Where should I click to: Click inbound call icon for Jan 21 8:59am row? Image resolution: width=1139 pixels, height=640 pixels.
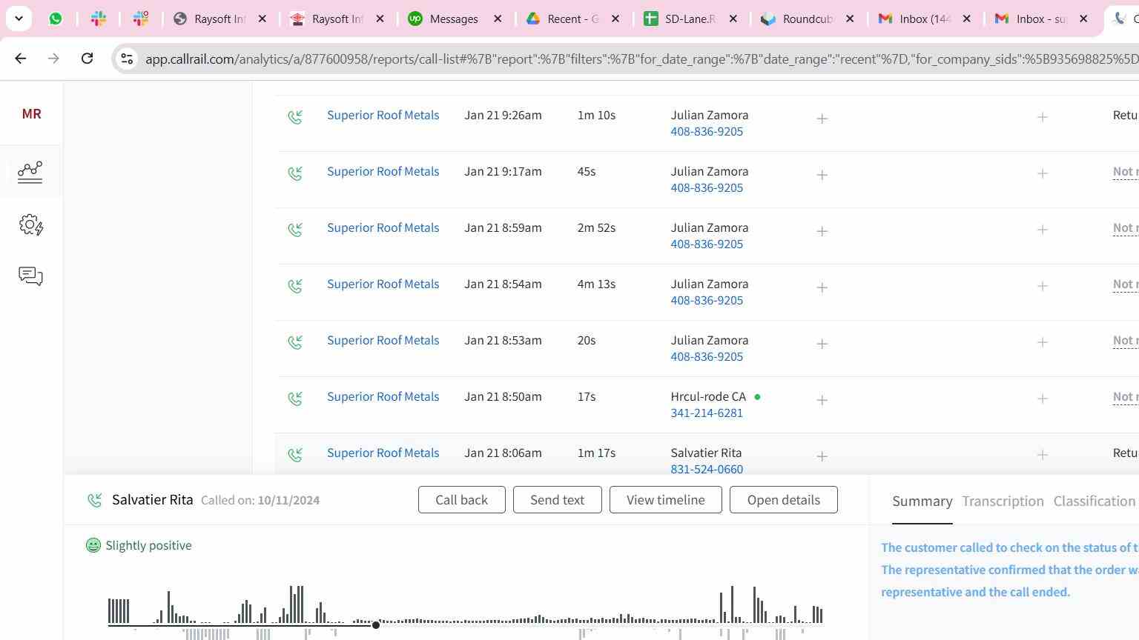pos(295,230)
